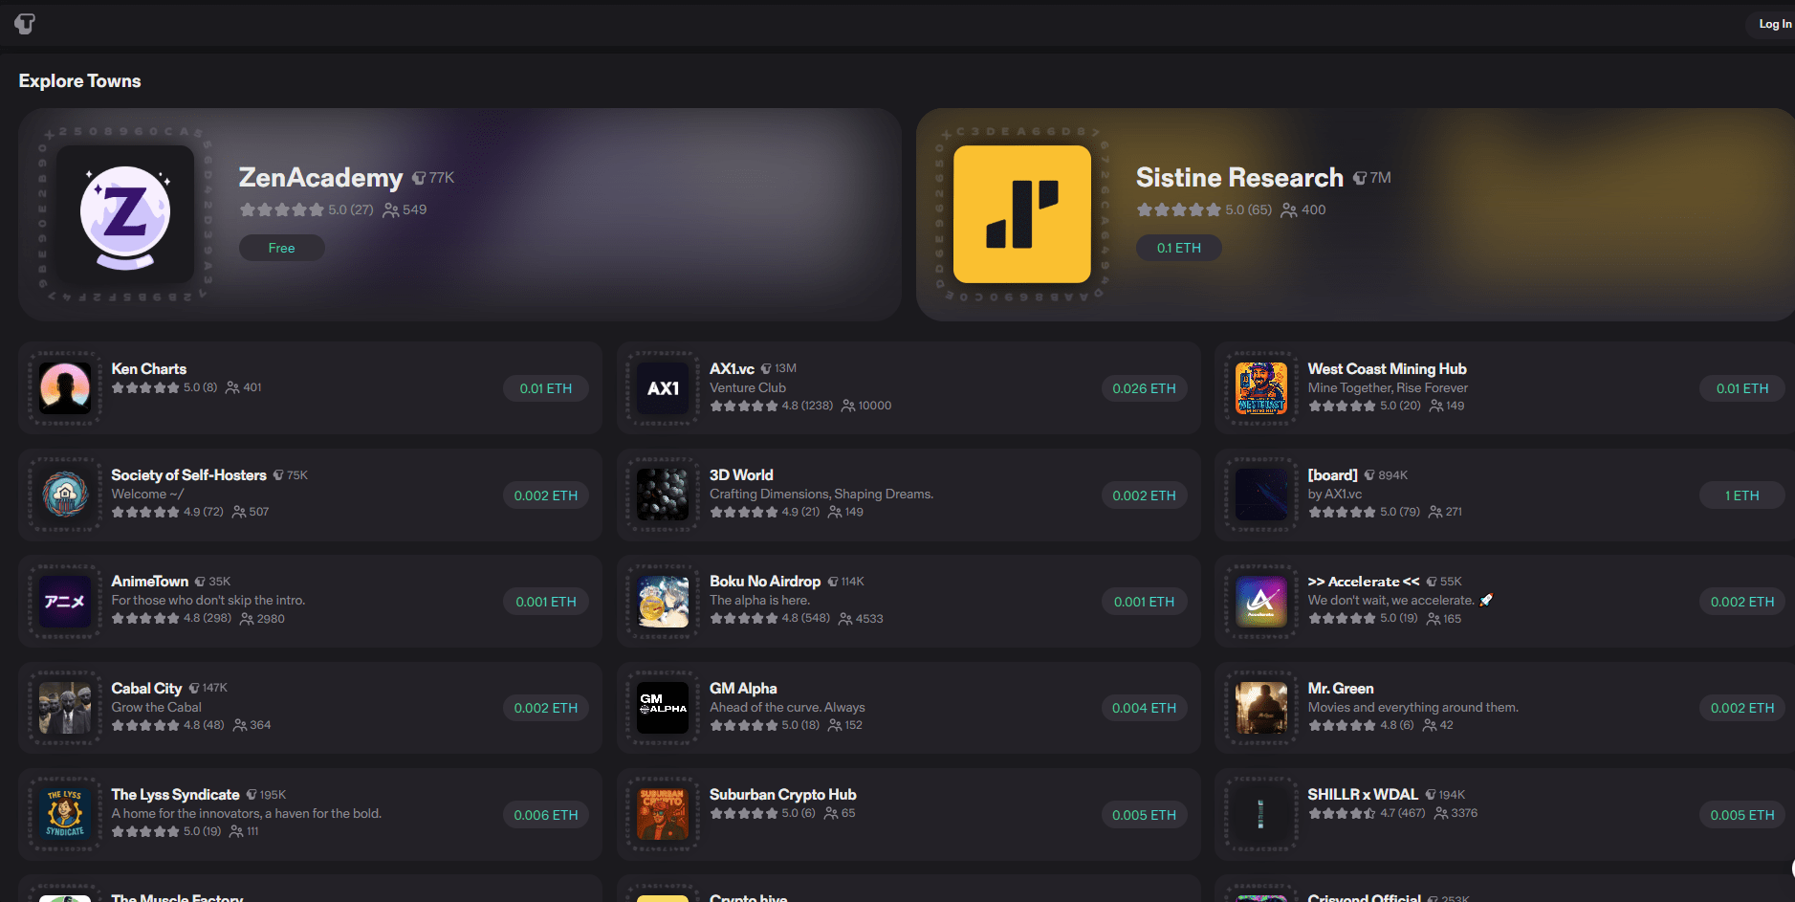Screen dimensions: 1795x902
Task: Click the Log In button
Action: coord(1775,24)
